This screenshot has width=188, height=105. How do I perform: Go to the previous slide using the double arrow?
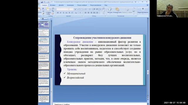coord(148,97)
